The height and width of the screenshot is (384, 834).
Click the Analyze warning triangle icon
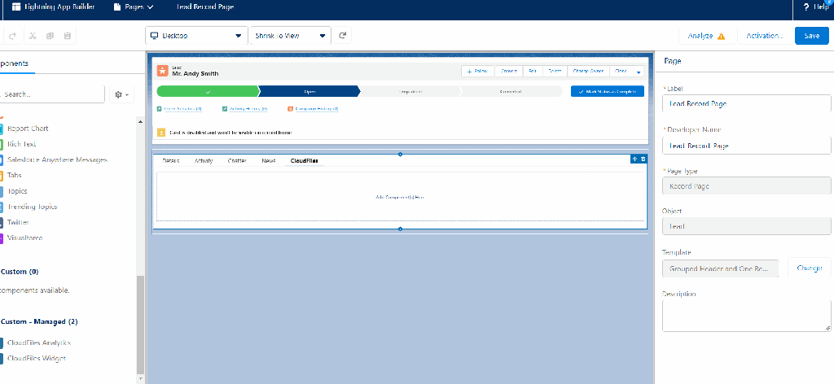point(722,36)
